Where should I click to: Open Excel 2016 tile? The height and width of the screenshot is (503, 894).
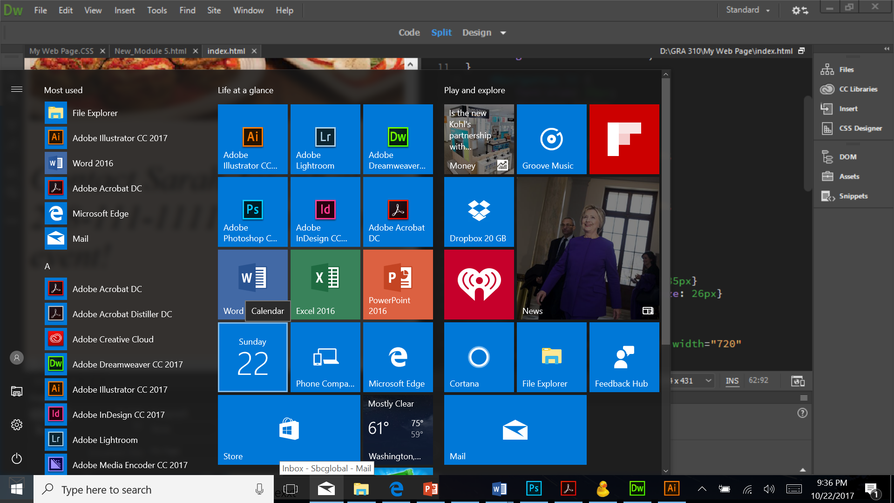pos(325,285)
